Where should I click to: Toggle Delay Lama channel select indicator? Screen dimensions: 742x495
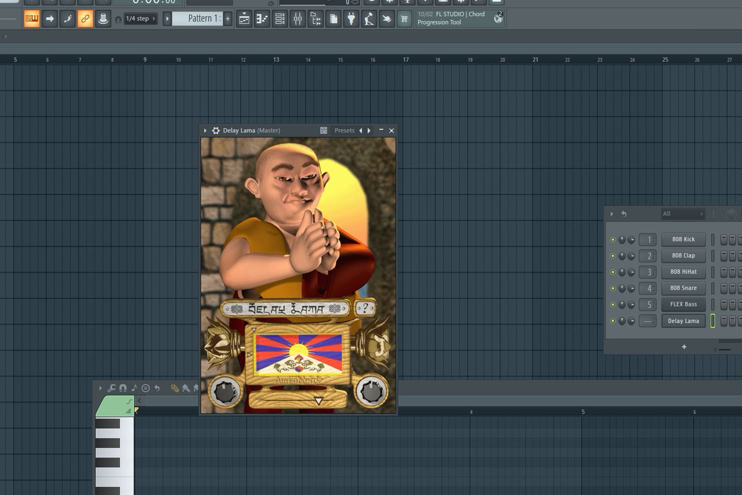coord(712,321)
